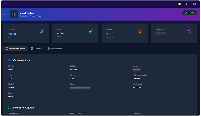Viewport: 201px width, 116px height.
Task: Open the notifications bell
Action: (186, 4)
